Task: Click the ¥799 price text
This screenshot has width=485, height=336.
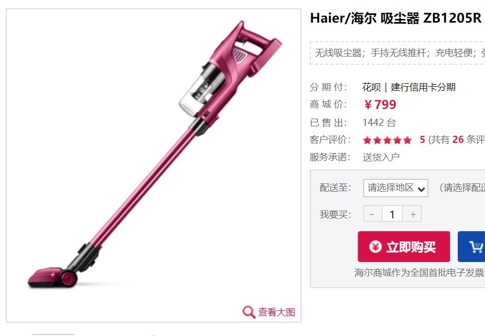Action: 380,105
